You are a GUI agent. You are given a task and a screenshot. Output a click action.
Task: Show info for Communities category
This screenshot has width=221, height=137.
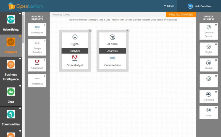coord(20,108)
